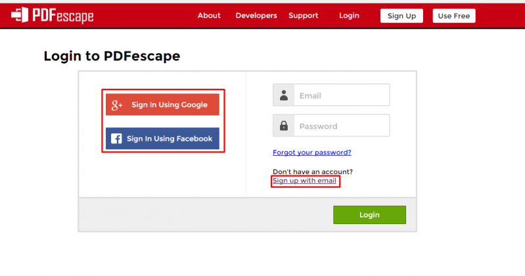This screenshot has width=525, height=276.
Task: Click the Use Free button
Action: pos(453,16)
